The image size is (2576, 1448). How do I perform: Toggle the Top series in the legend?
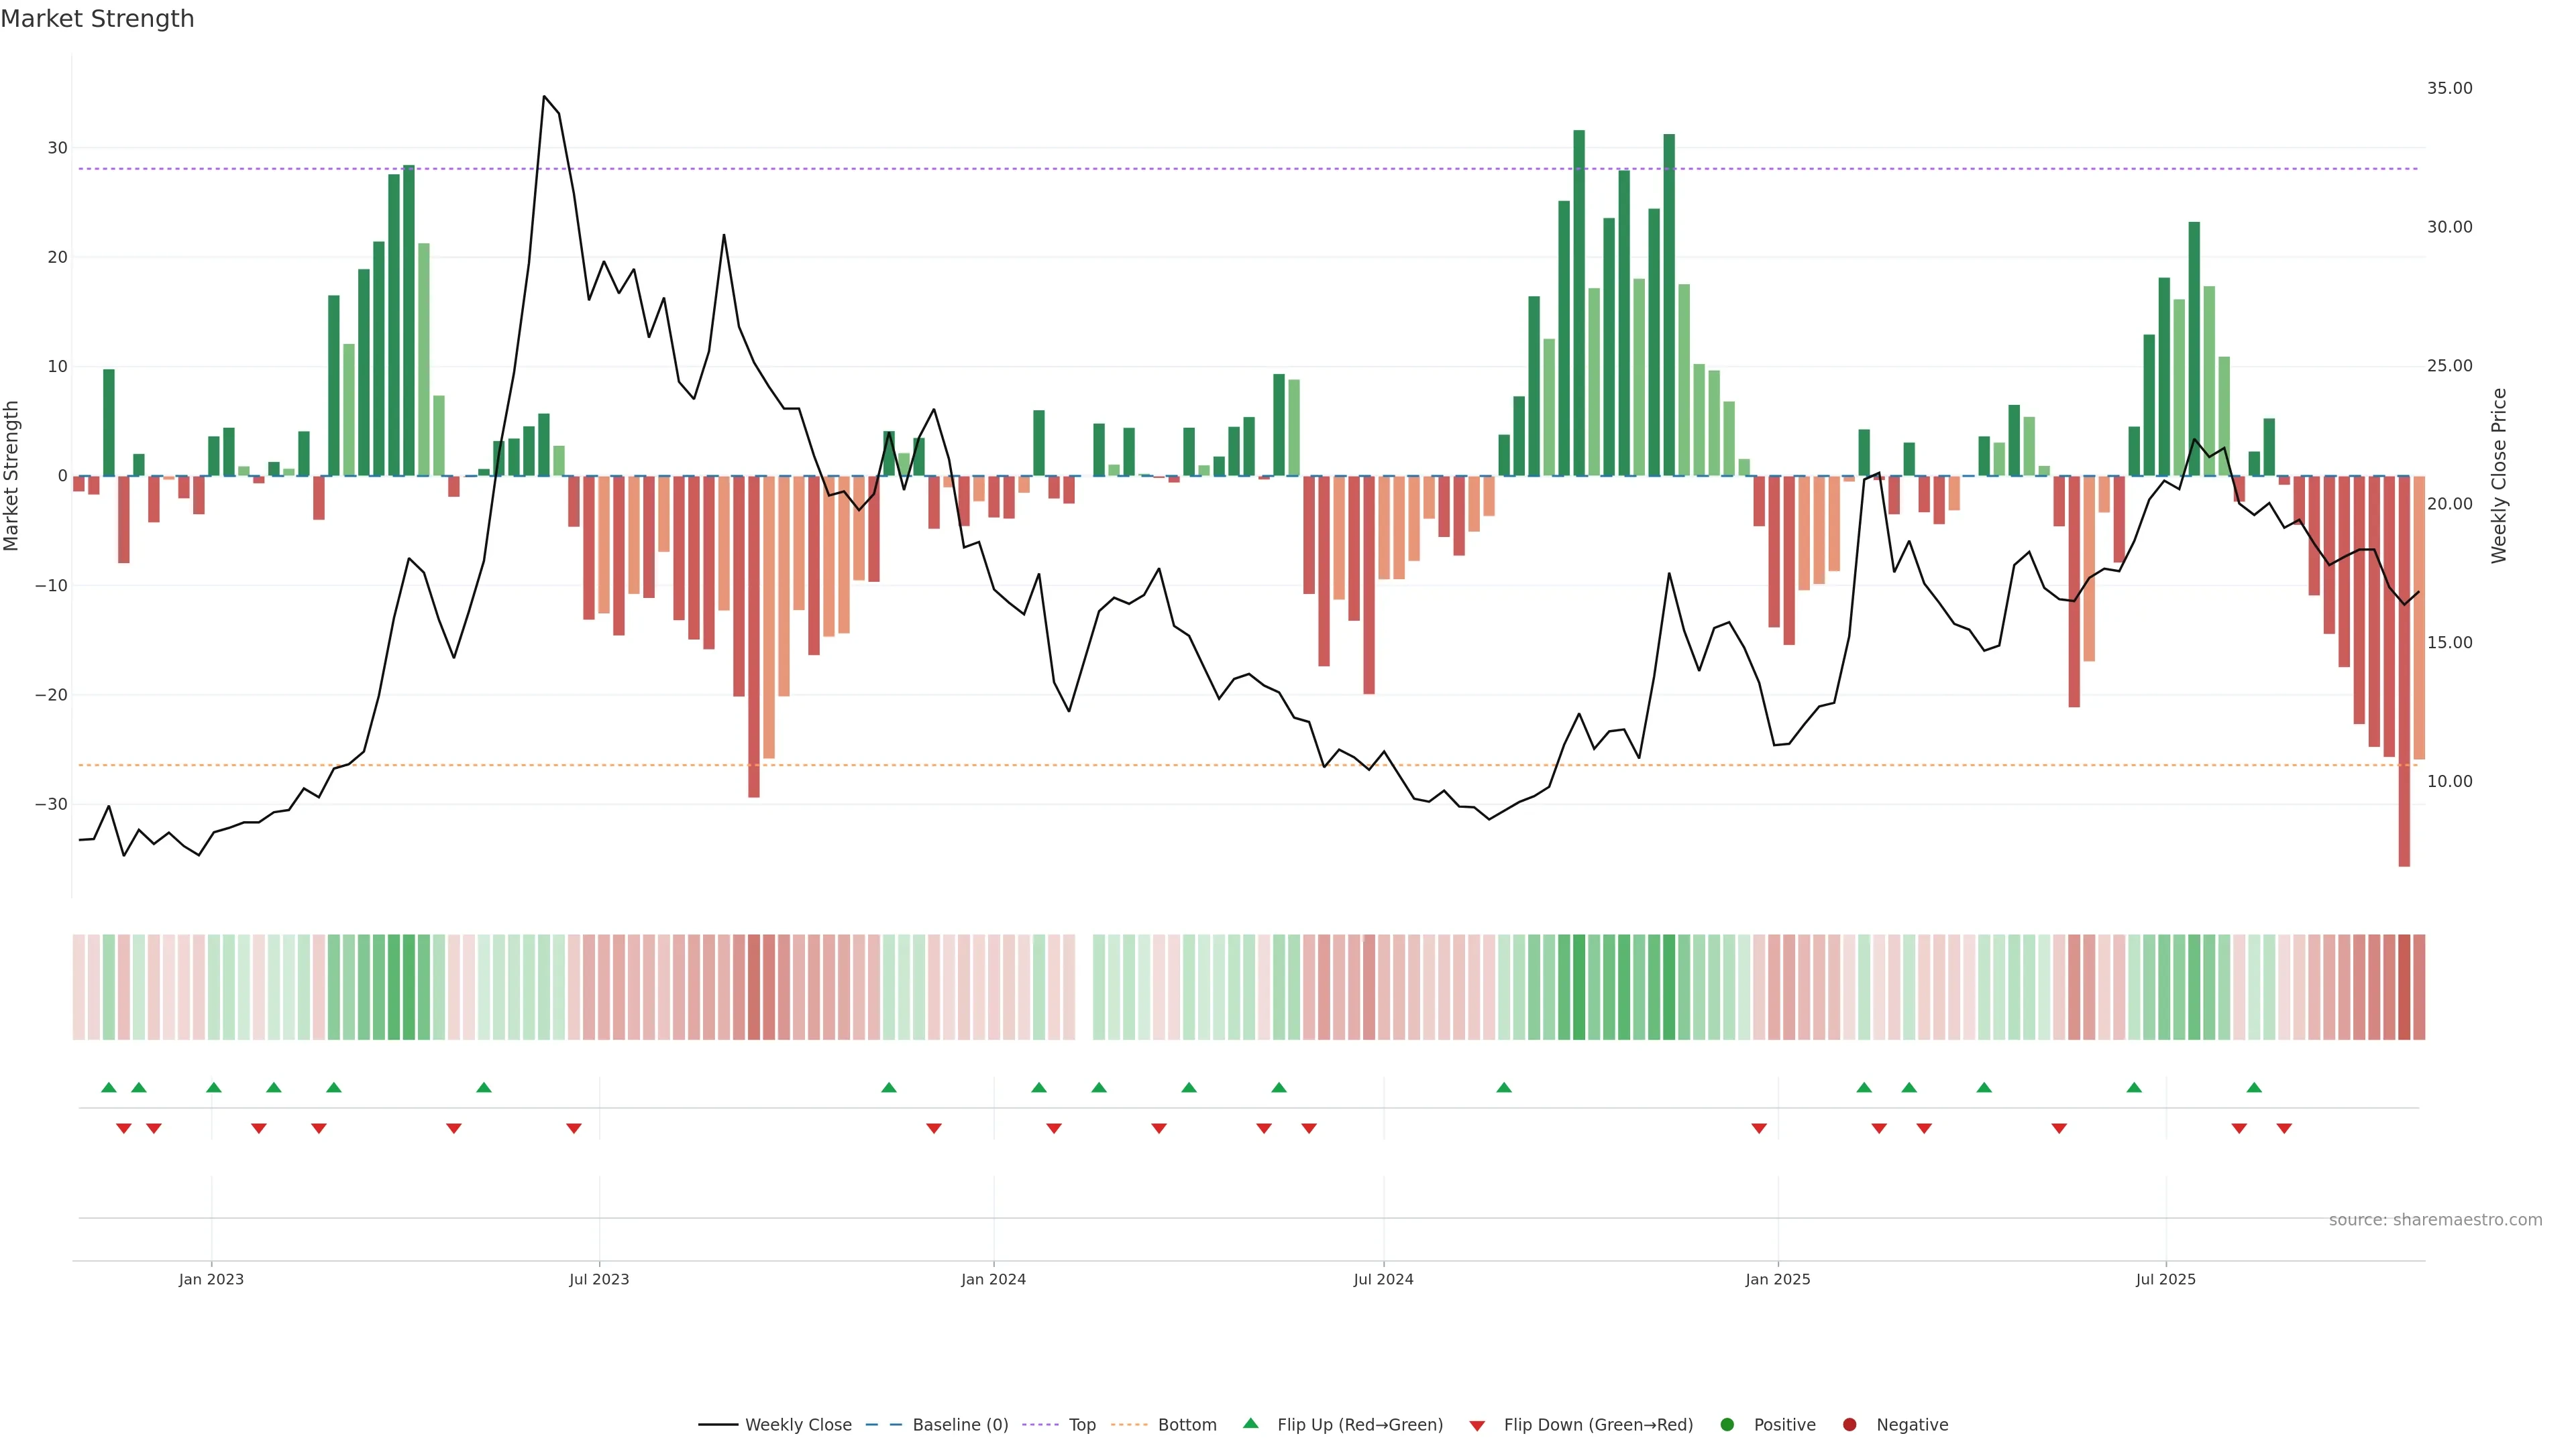pos(1082,1425)
